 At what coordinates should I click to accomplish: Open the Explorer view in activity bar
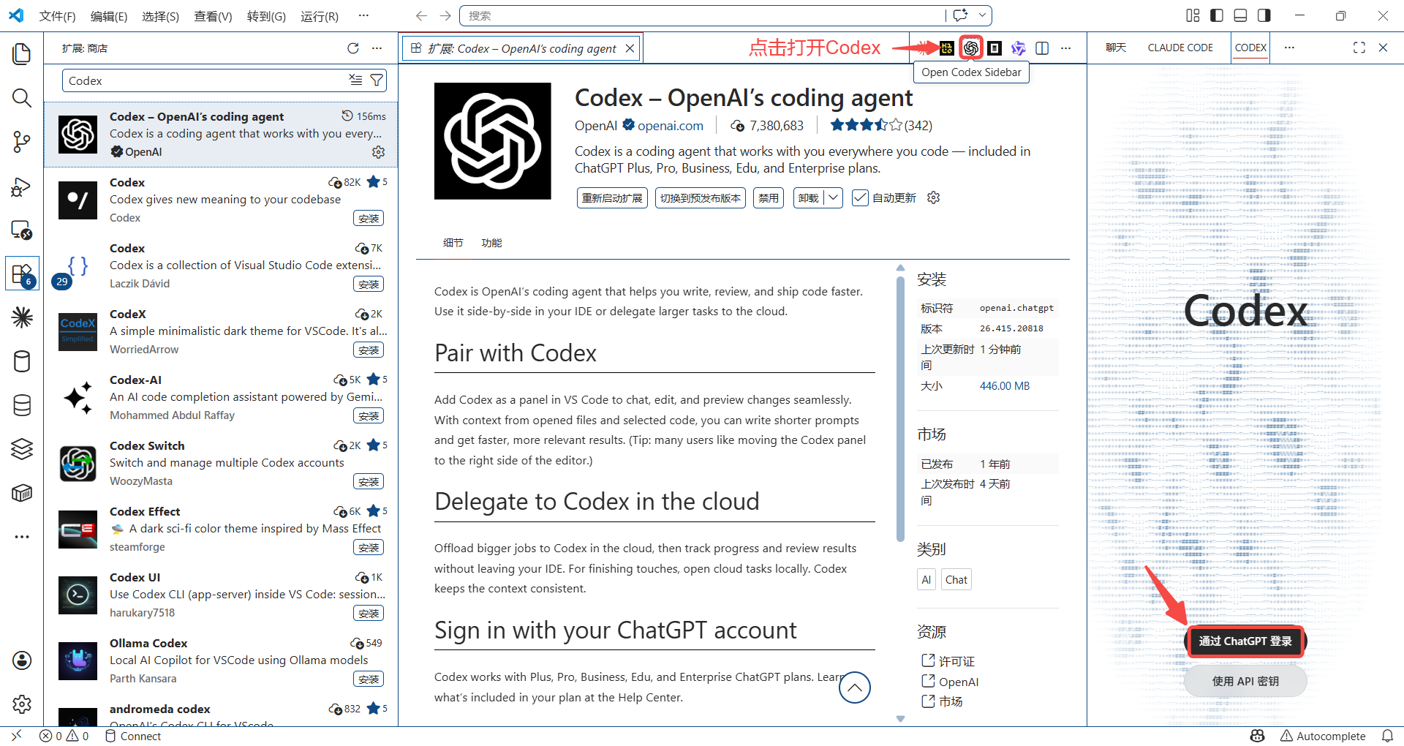pyautogui.click(x=22, y=54)
